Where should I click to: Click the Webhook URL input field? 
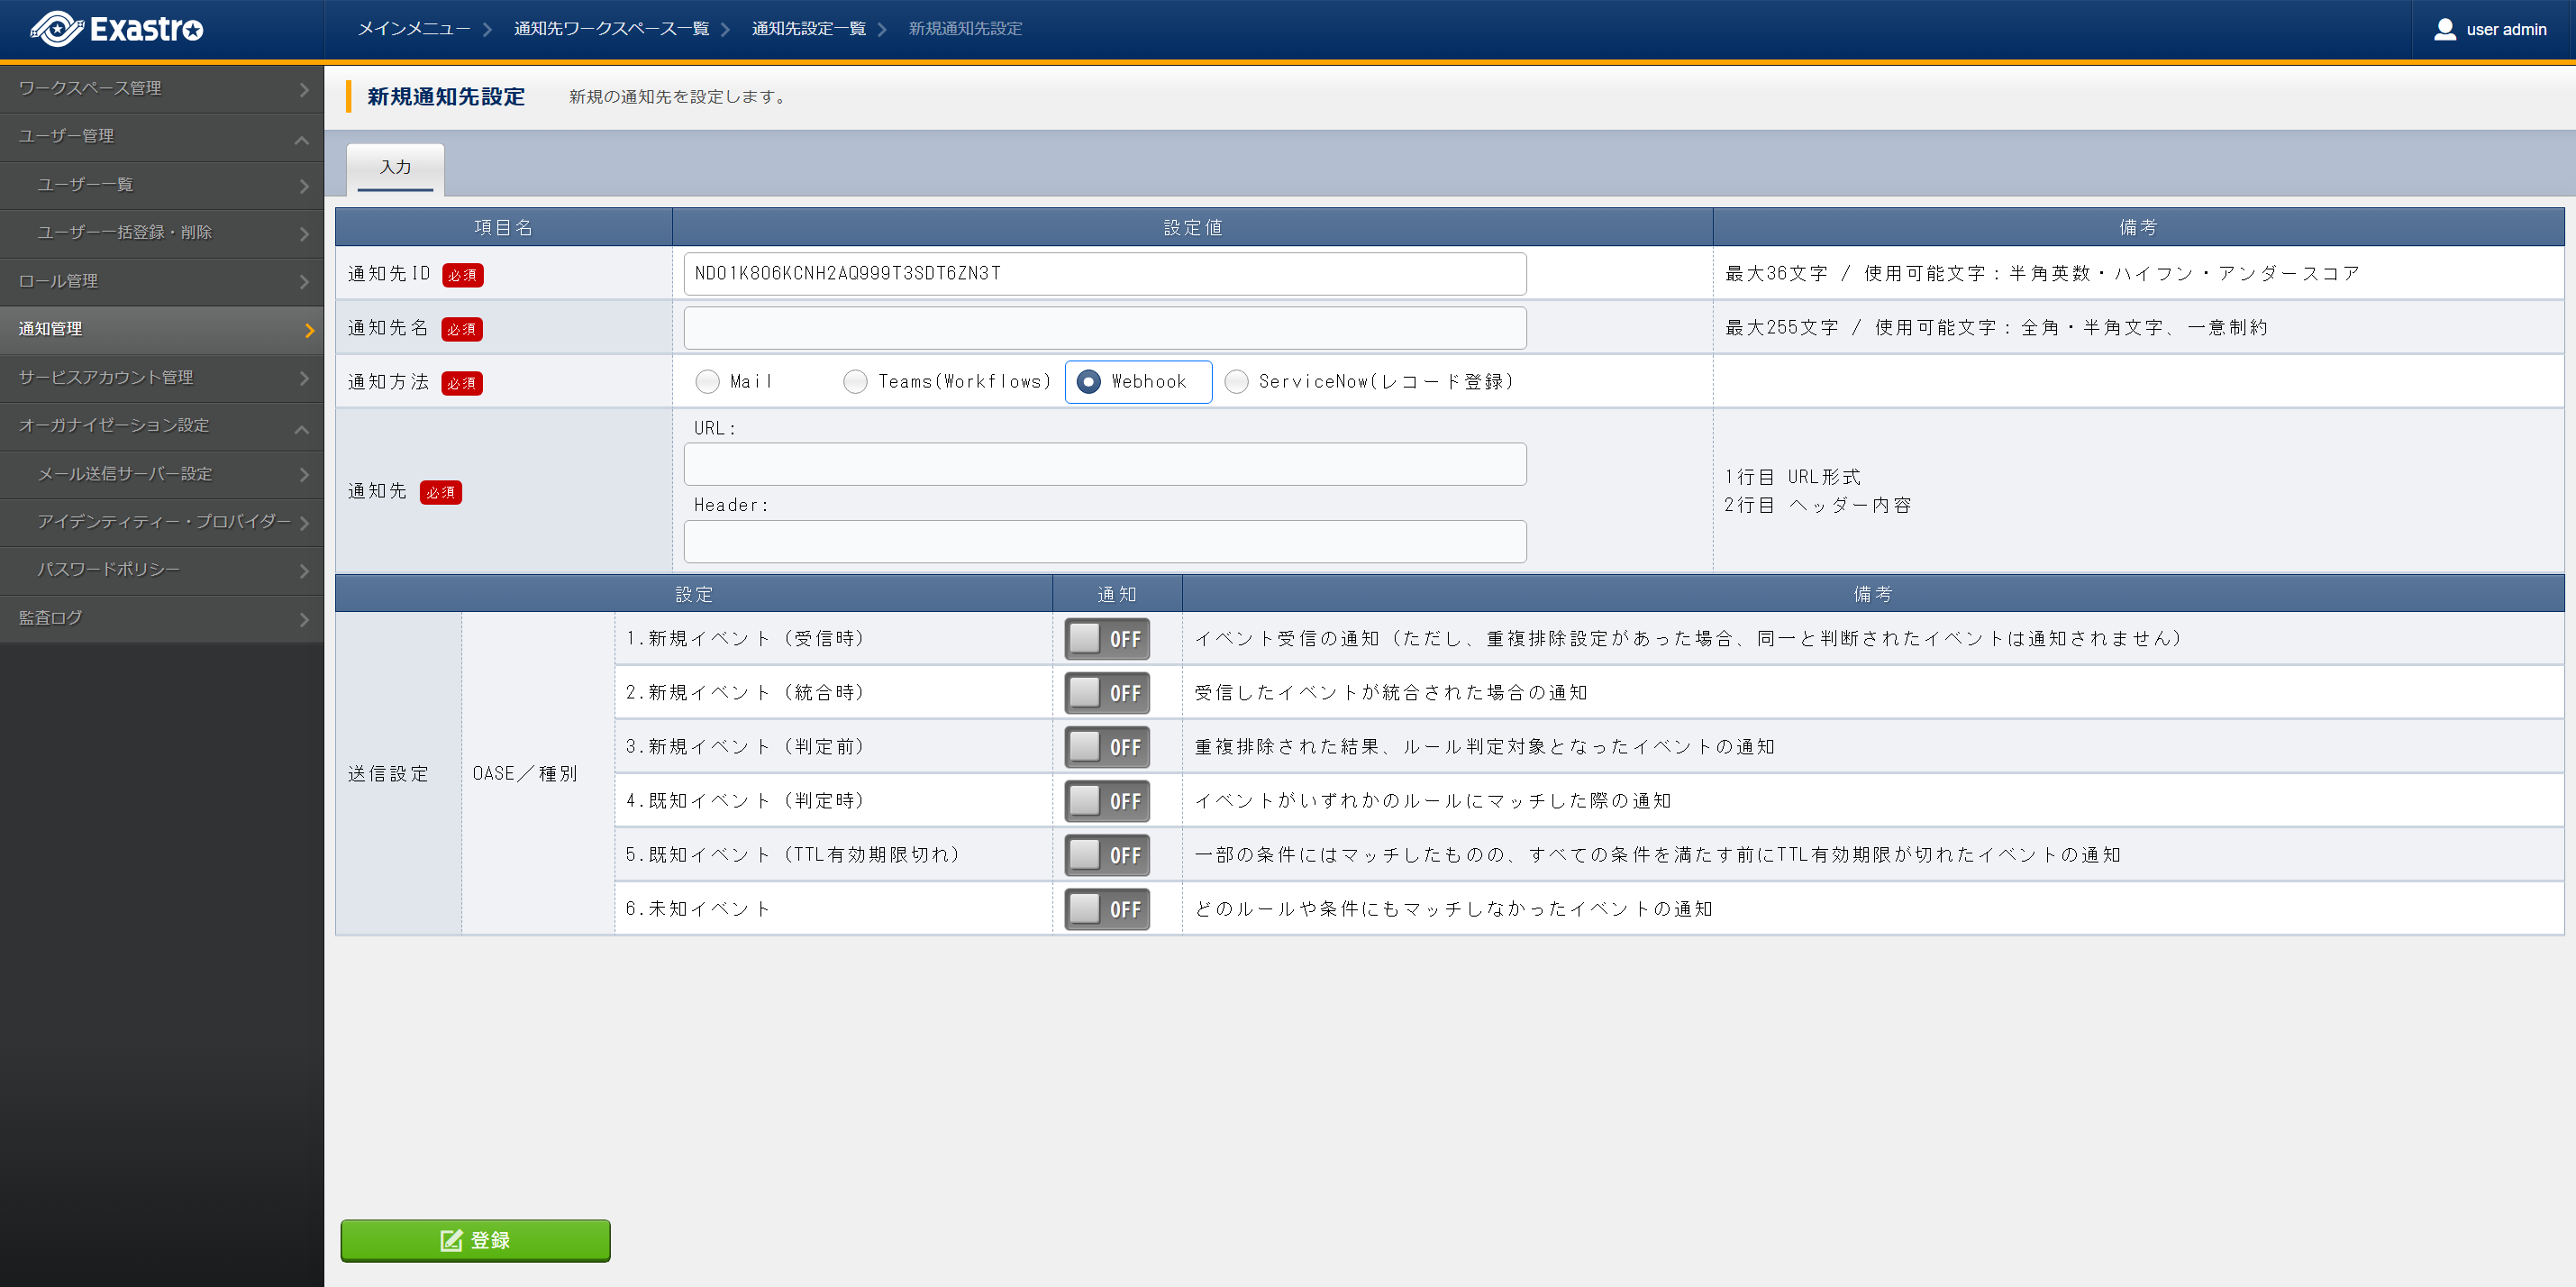pos(1104,464)
